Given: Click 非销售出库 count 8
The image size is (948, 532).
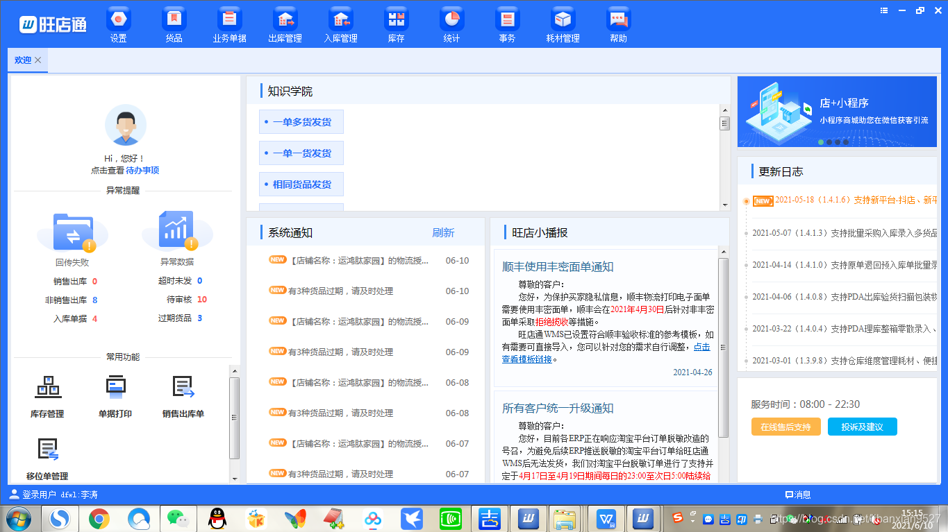Looking at the screenshot, I should point(94,300).
